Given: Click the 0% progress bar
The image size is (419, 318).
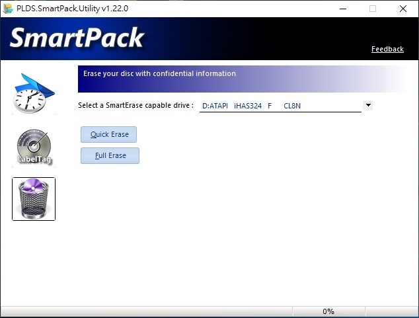Looking at the screenshot, I should (x=328, y=311).
